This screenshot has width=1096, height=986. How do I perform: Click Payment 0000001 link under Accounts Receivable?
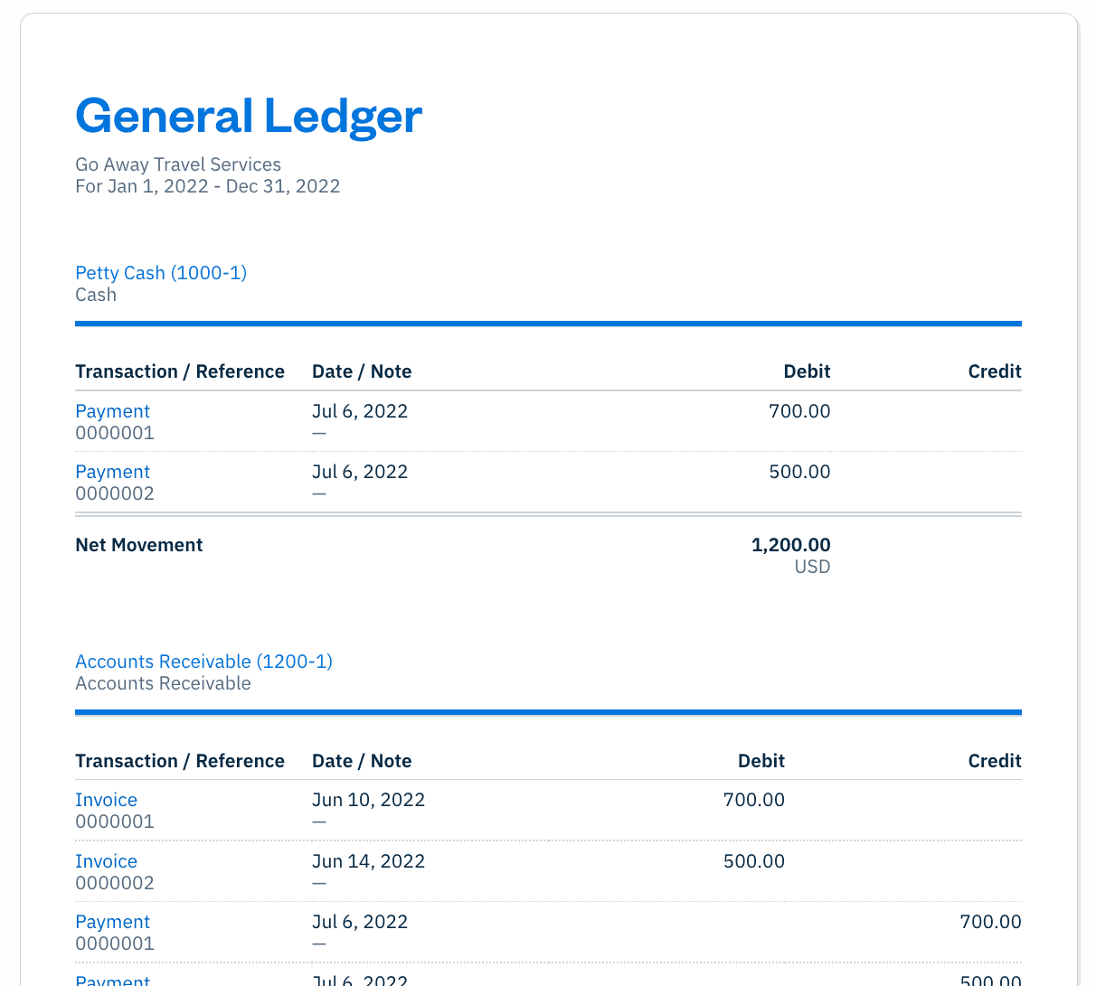[x=112, y=922]
